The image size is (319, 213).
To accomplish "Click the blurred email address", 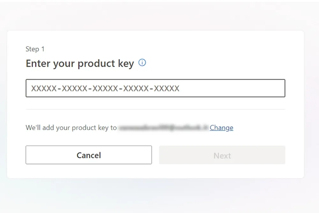I will click(x=163, y=128).
